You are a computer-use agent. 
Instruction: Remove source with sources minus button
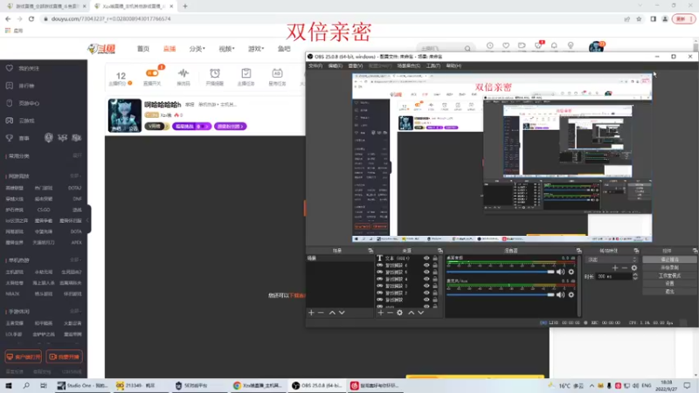[390, 313]
